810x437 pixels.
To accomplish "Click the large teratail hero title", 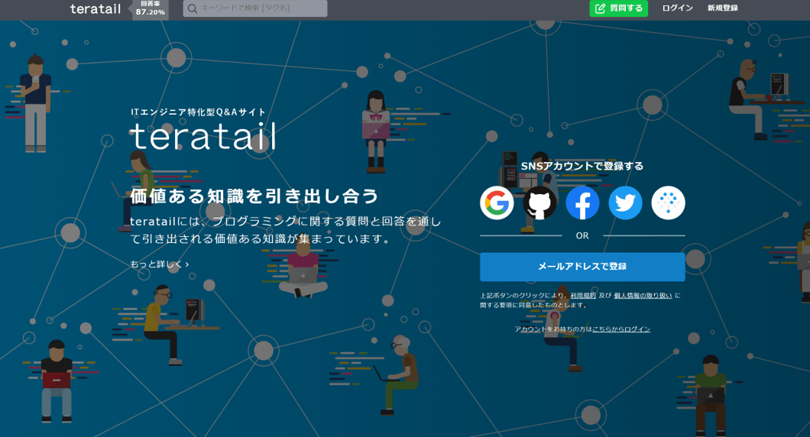I will coord(203,136).
